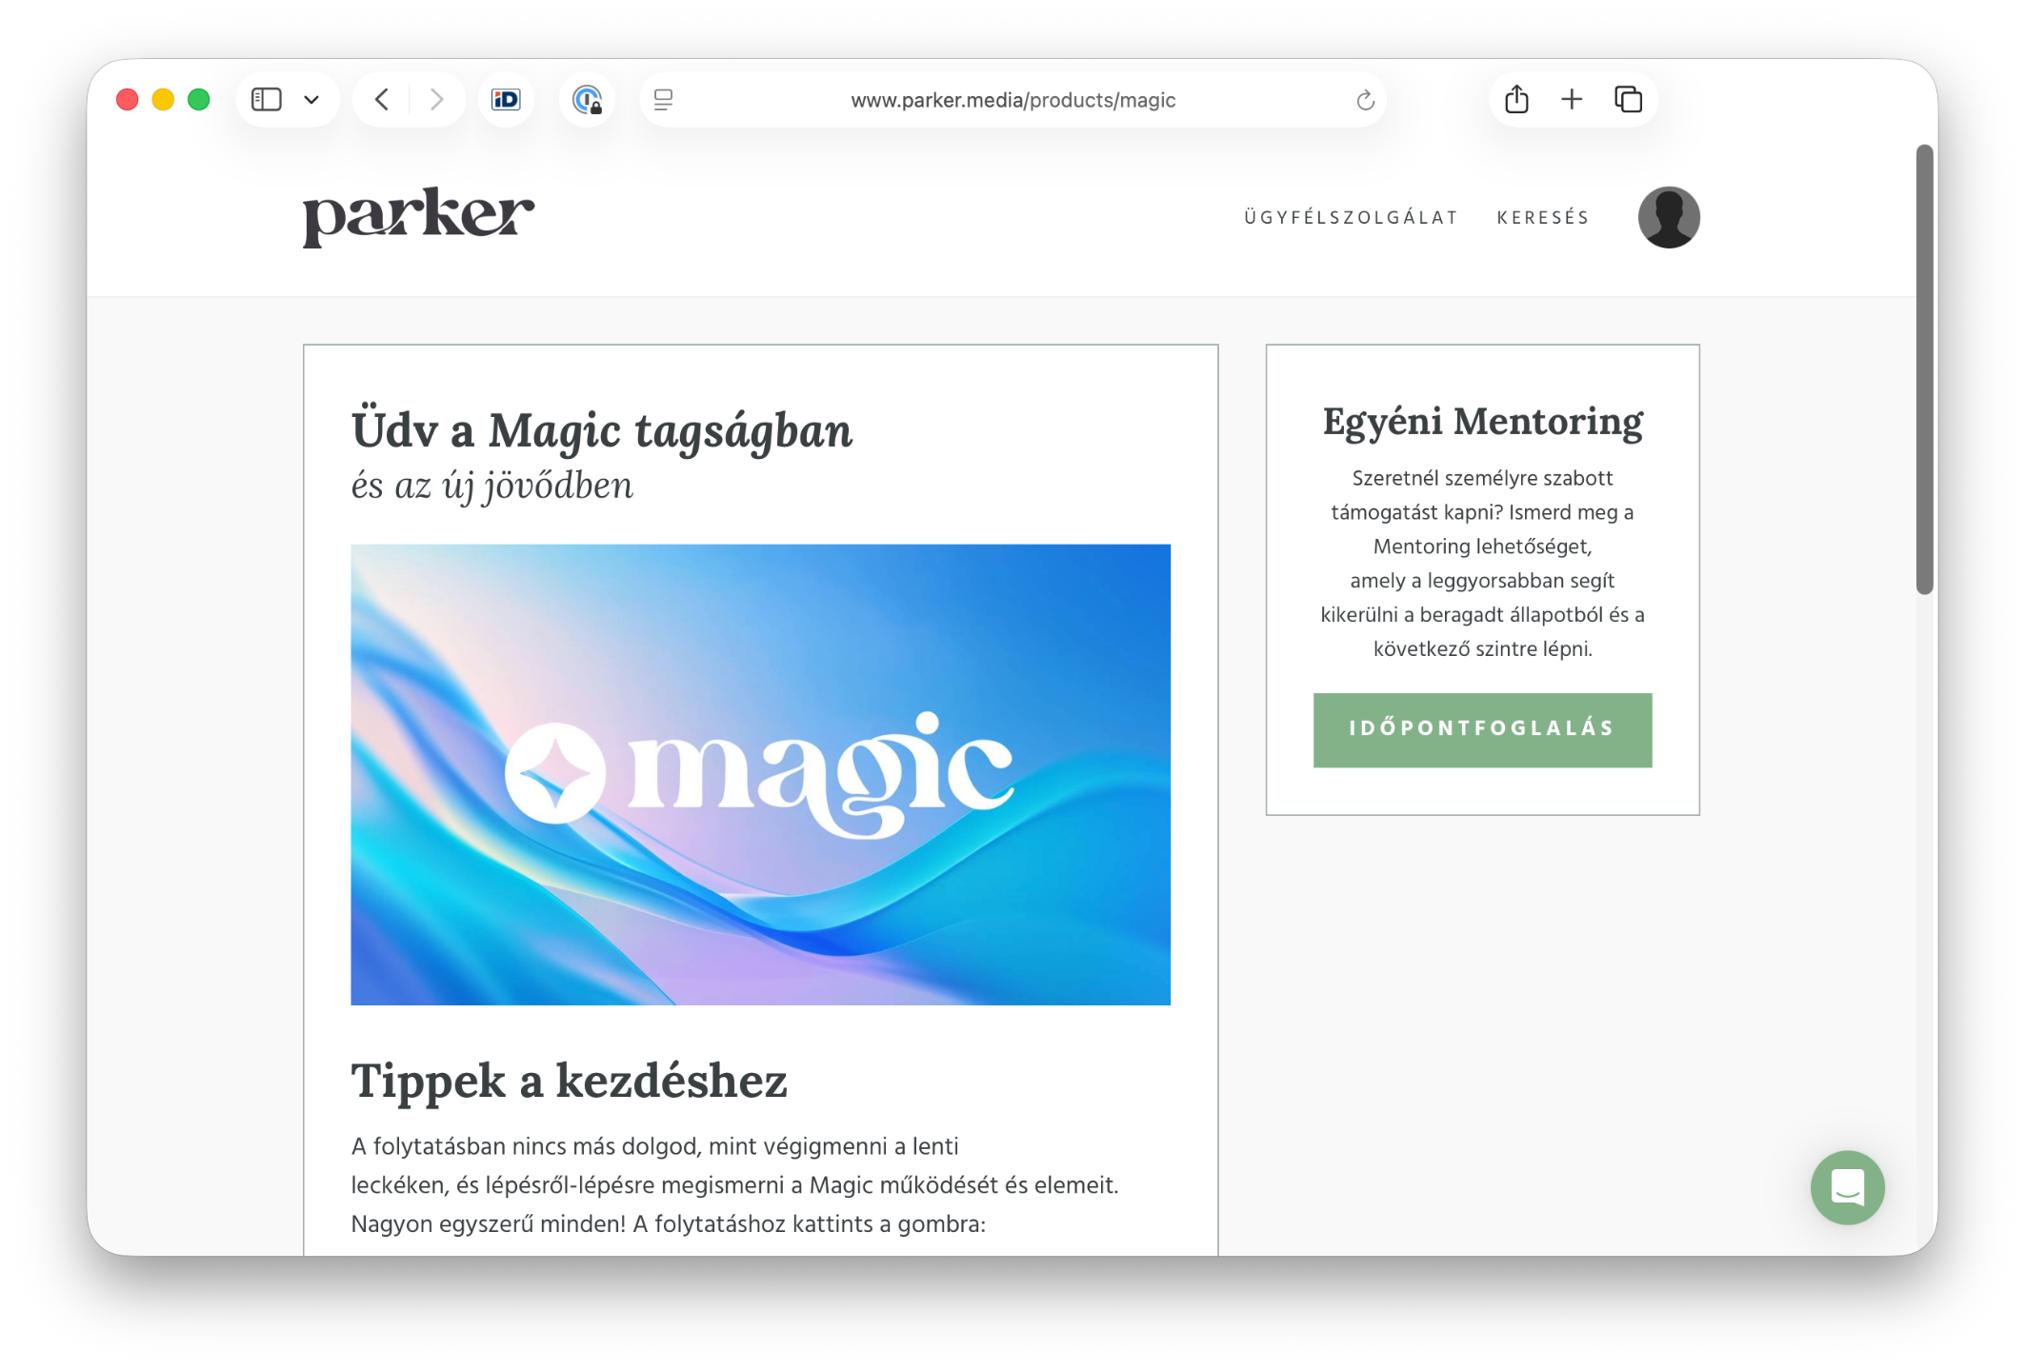Open the user profile avatar
The height and width of the screenshot is (1371, 2025).
(x=1668, y=217)
